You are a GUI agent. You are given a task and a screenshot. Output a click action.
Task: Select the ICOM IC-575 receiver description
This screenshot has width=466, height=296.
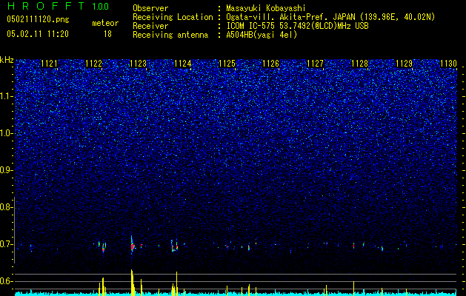pos(298,26)
